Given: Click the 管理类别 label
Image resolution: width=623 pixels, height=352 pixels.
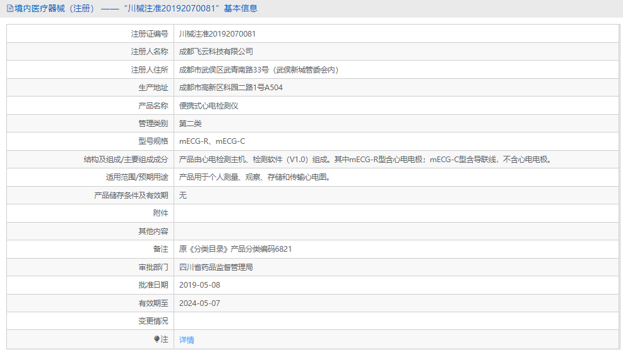Looking at the screenshot, I should pyautogui.click(x=153, y=123).
